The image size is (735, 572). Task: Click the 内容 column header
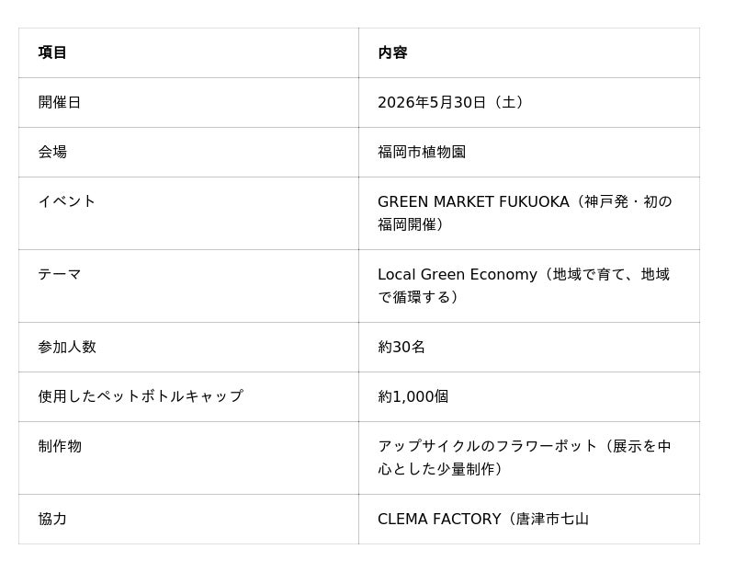(392, 52)
